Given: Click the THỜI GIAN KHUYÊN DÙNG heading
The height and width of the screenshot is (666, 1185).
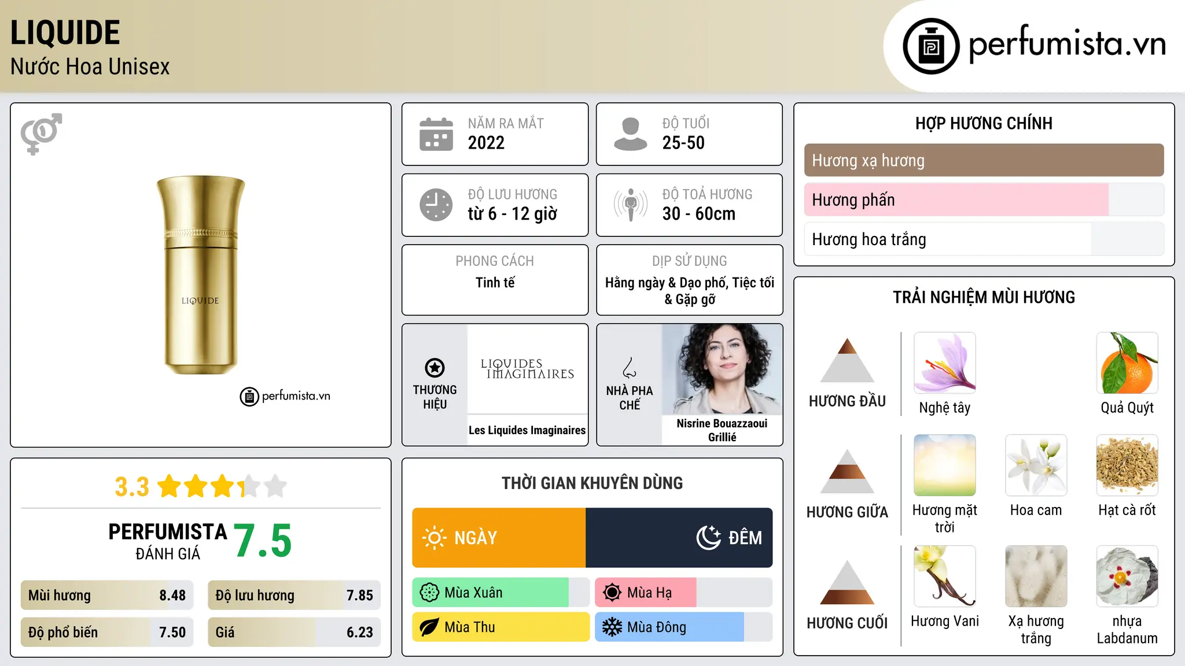Looking at the screenshot, I should point(592,483).
